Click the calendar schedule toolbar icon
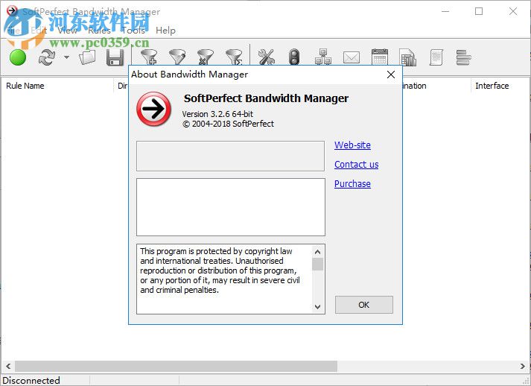Image resolution: width=531 pixels, height=386 pixels. tap(380, 57)
